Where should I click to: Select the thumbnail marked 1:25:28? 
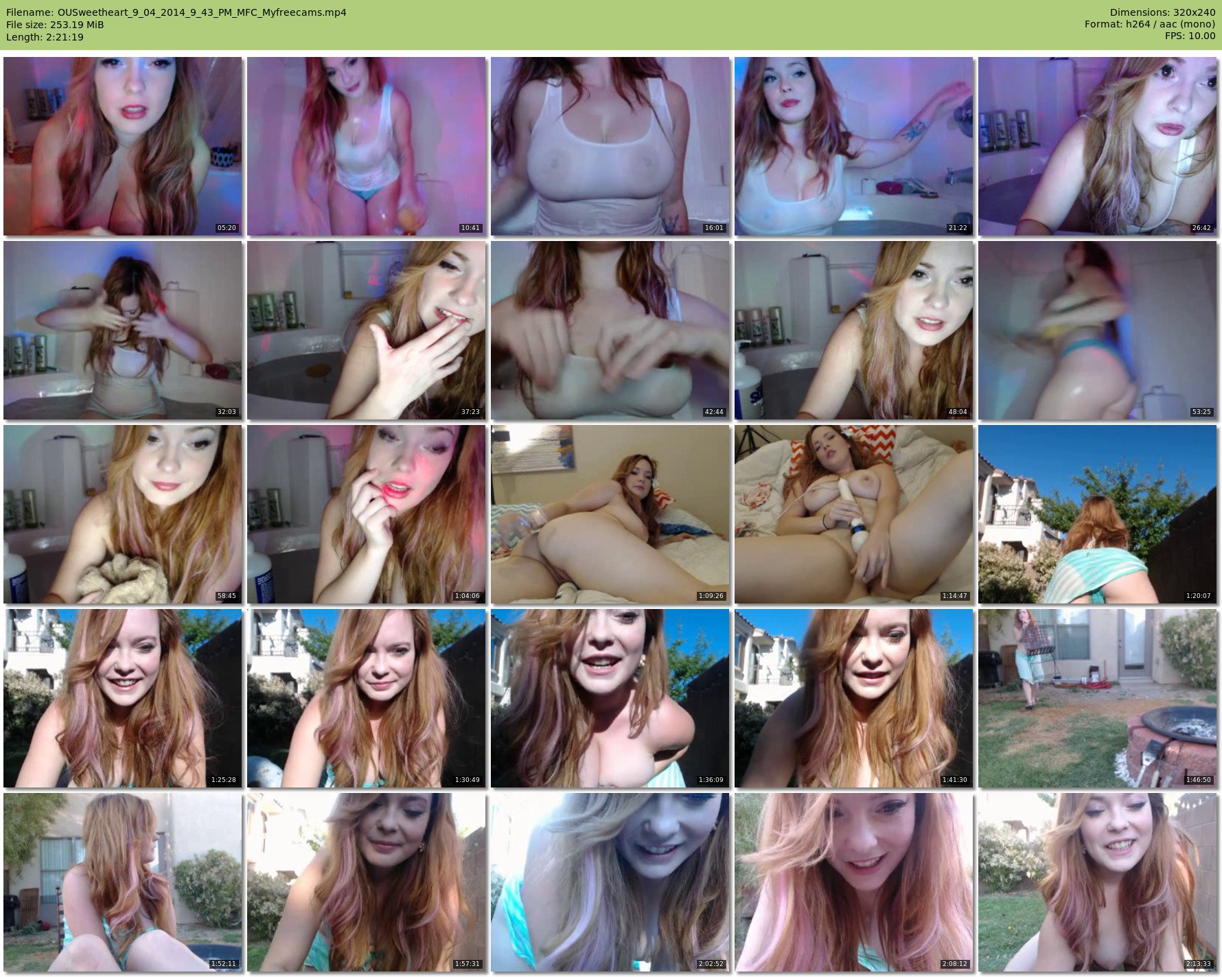click(x=122, y=698)
